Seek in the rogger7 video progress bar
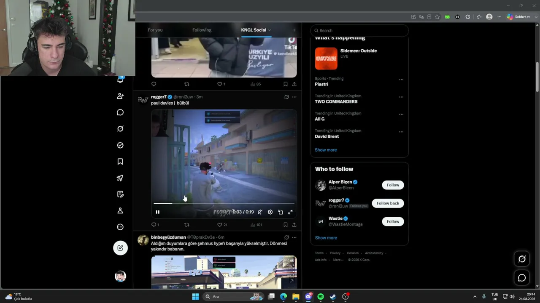 (224, 204)
